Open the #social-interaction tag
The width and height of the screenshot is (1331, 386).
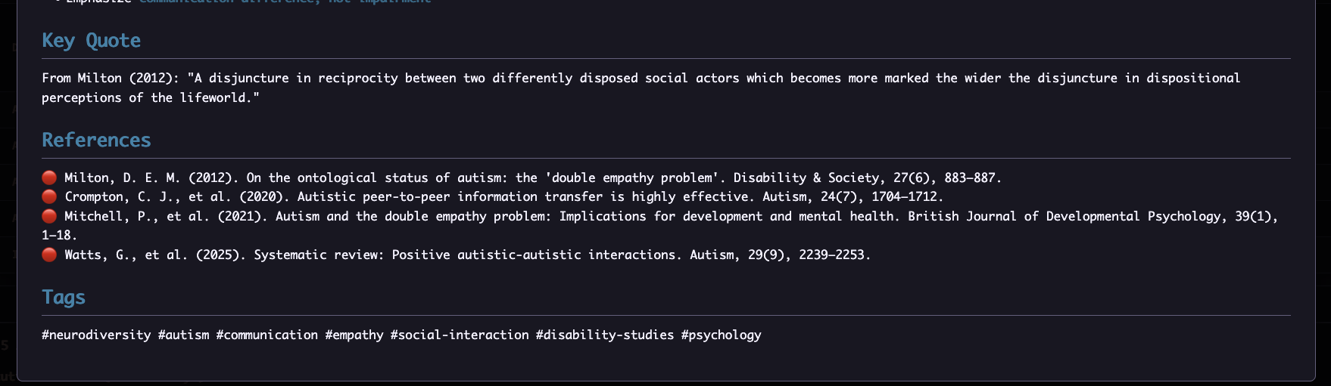[x=460, y=335]
